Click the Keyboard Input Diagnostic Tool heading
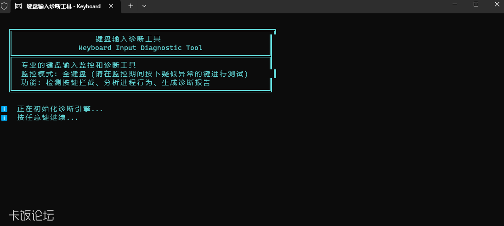Screen dimensions: 504x226 pyautogui.click(x=141, y=48)
